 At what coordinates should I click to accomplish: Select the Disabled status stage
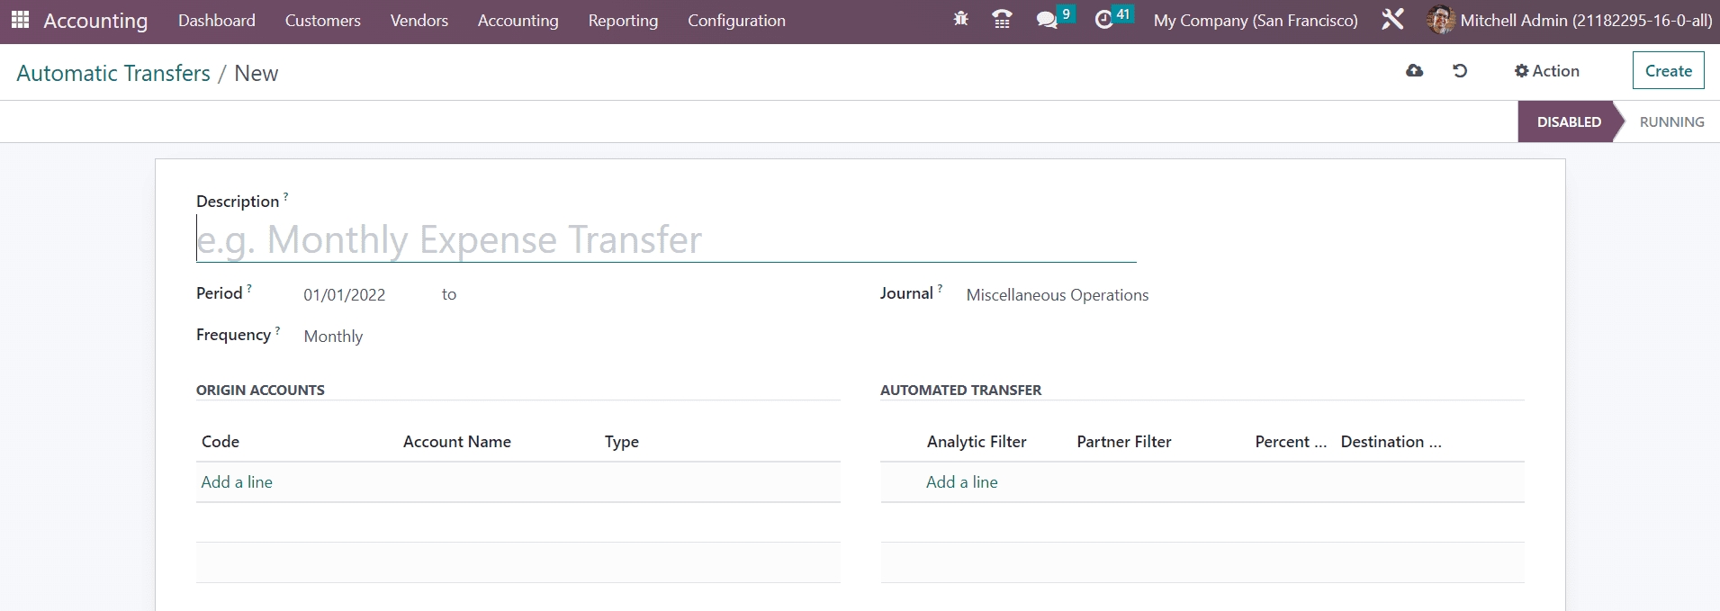[x=1568, y=122]
